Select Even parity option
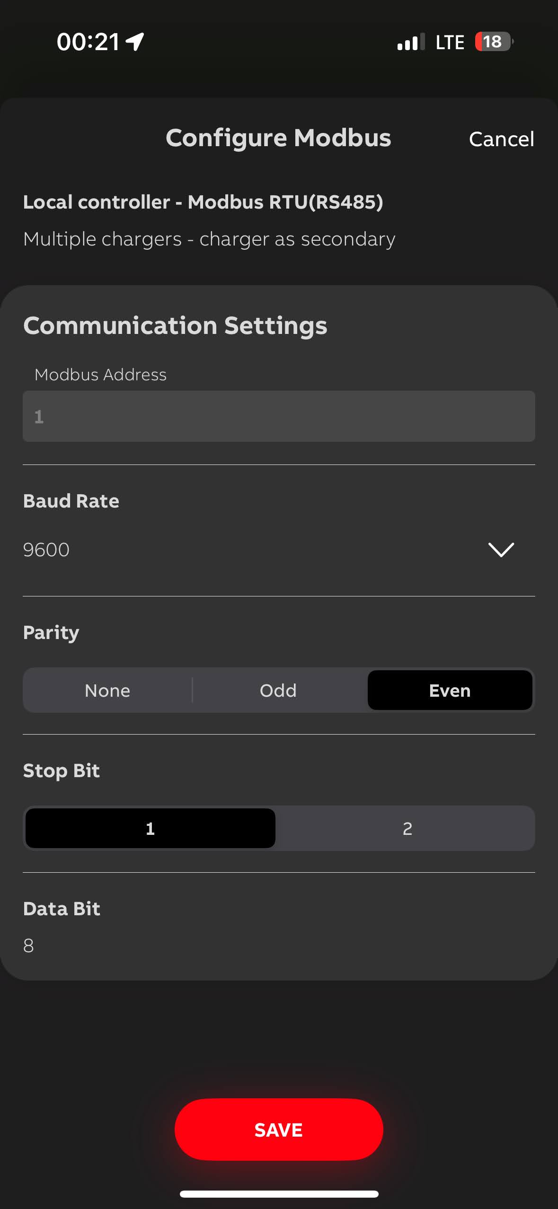This screenshot has height=1209, width=558. point(450,690)
